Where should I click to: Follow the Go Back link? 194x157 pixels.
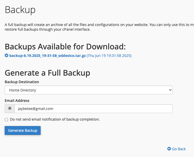[179, 149]
